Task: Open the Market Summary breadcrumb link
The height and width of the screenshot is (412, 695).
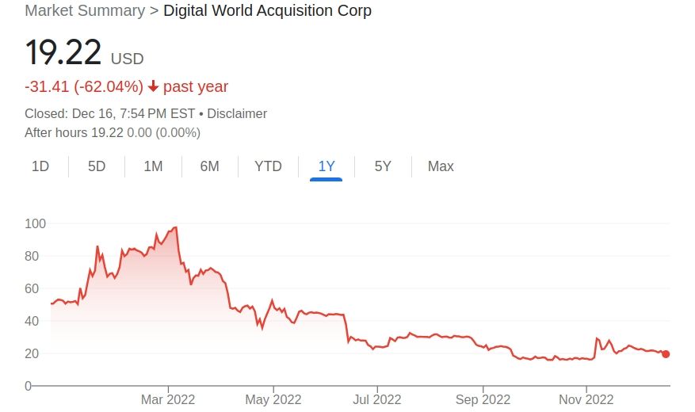Action: (x=85, y=10)
